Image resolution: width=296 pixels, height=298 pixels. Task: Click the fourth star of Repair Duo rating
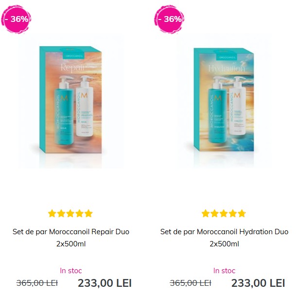click(x=80, y=214)
